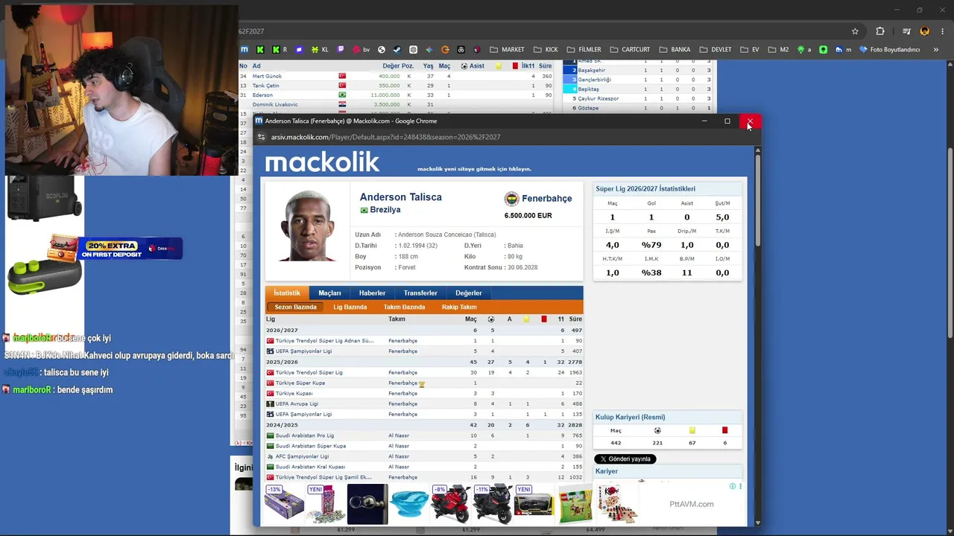
Task: Open the bv bookmark
Action: pyautogui.click(x=361, y=50)
